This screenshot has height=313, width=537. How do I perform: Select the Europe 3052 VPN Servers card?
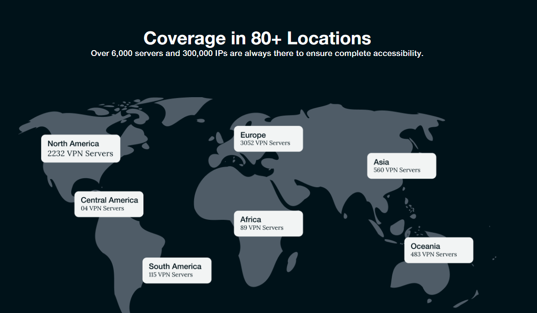point(268,139)
